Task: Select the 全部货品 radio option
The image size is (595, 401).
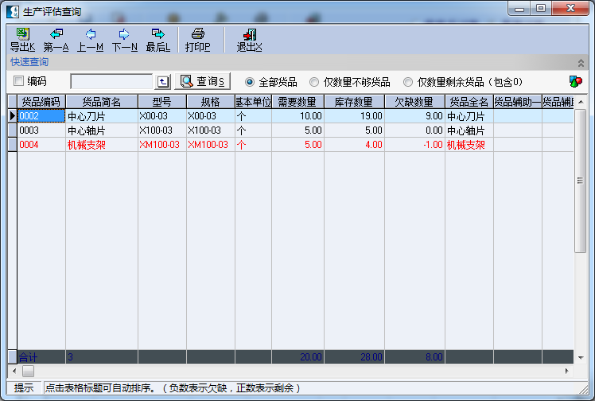Action: pos(250,82)
